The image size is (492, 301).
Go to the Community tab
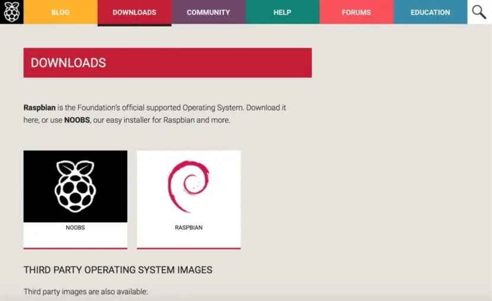208,12
